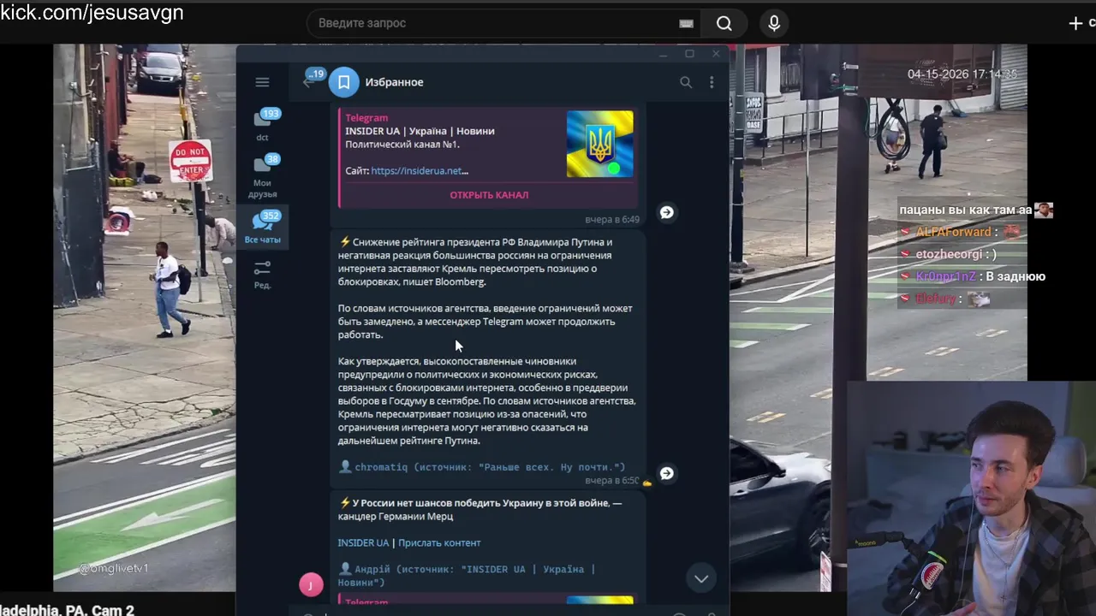Open the chat three-dot options menu

pos(712,82)
